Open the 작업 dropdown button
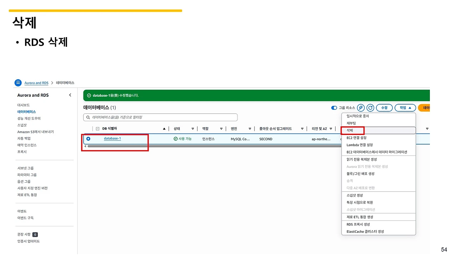This screenshot has height=257, width=457. click(405, 108)
